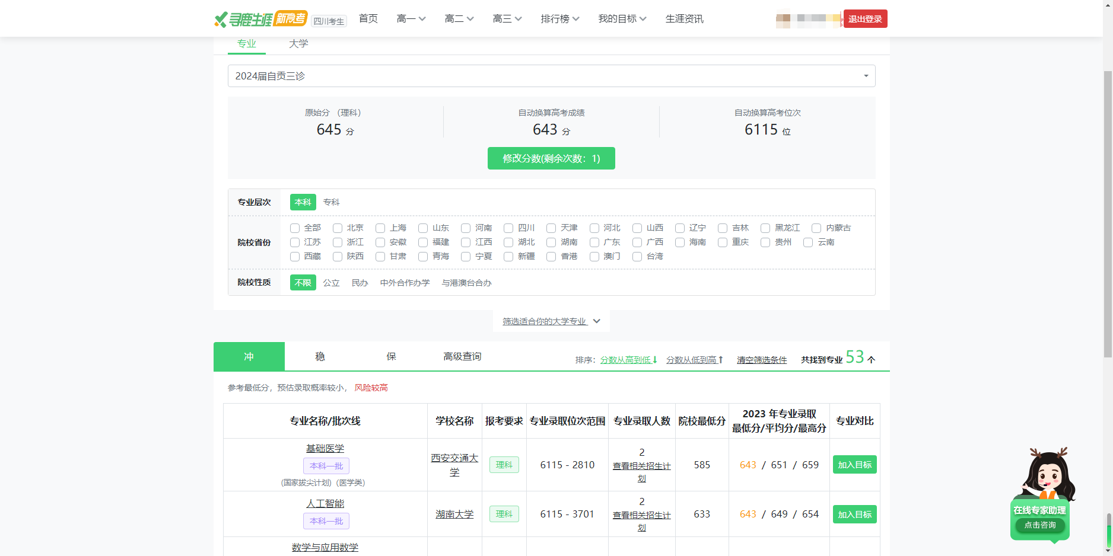This screenshot has height=556, width=1113.
Task: Open the 2024届自贡三诊 exam dropdown
Action: (551, 76)
